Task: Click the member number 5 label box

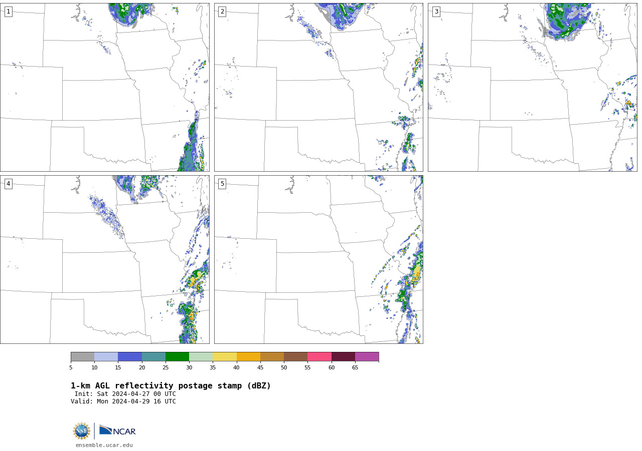Action: click(222, 184)
